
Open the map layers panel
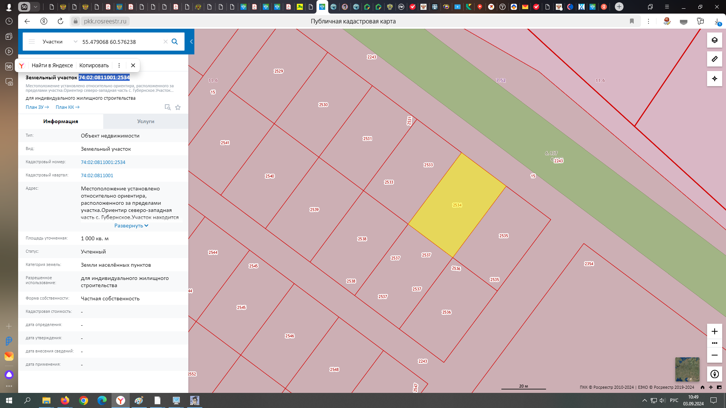[x=714, y=40]
